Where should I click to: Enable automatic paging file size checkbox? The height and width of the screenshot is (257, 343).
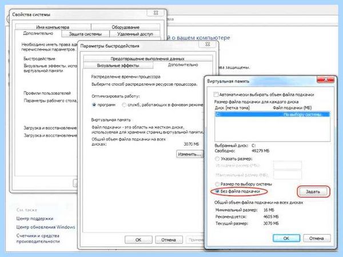pos(216,94)
